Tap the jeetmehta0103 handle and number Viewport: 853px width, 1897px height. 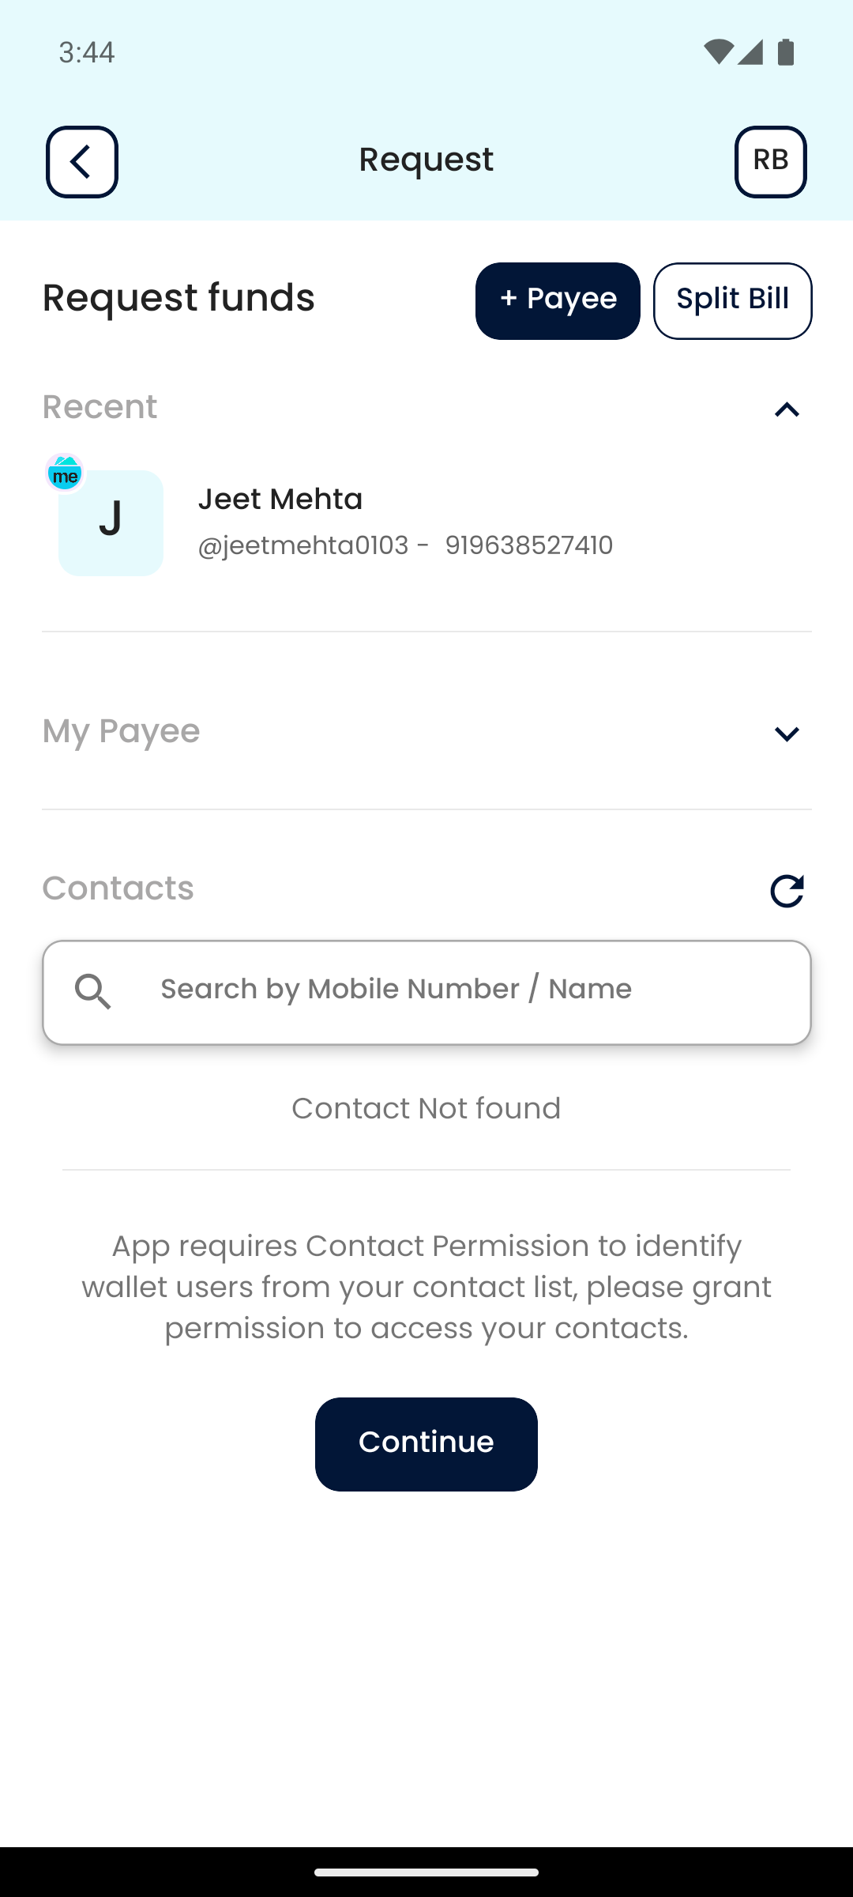[x=405, y=545]
